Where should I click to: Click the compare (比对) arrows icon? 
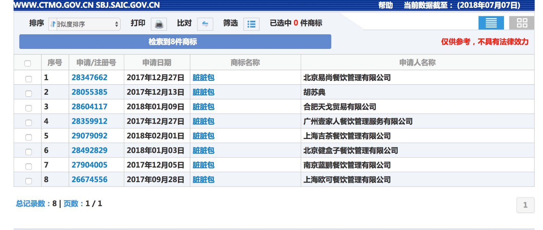(205, 24)
